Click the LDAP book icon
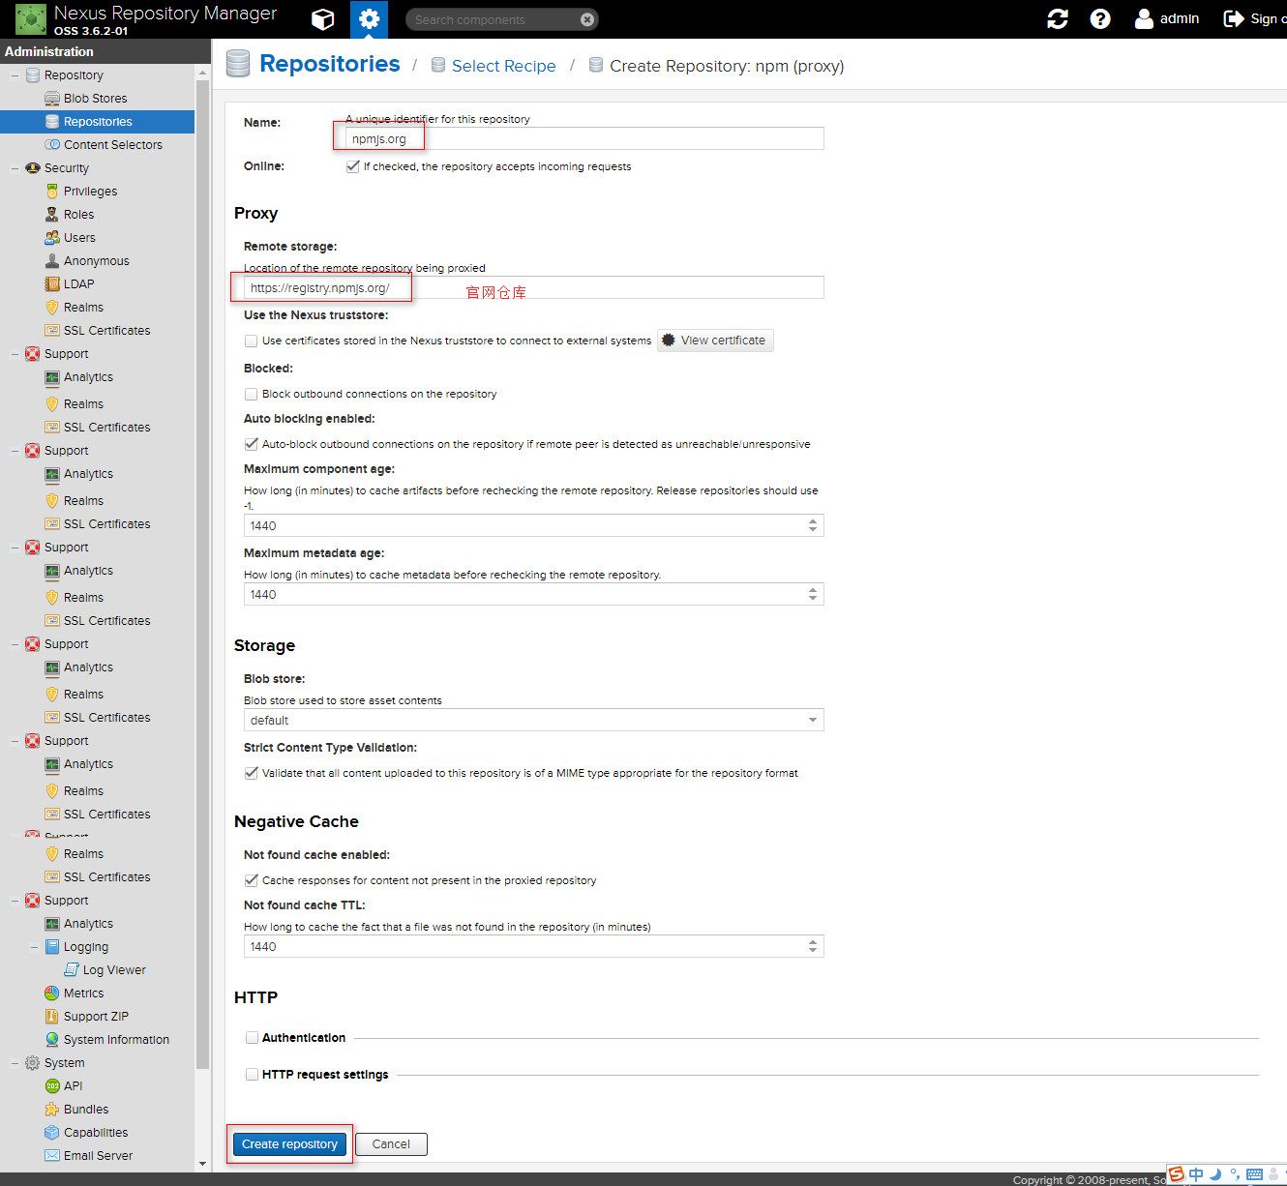 pos(52,284)
